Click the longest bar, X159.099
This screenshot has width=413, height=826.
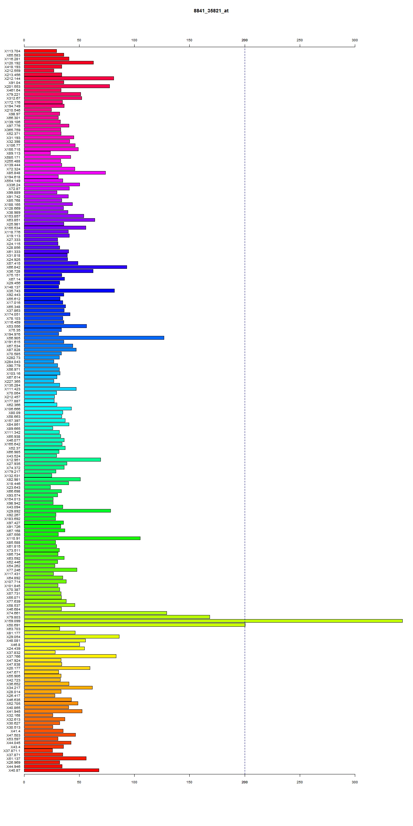[x=213, y=621]
